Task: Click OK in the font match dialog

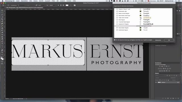Action: [169, 40]
